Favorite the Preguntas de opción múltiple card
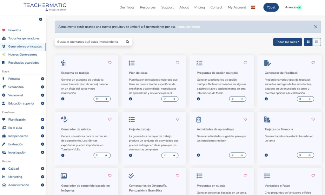Screen dimensions: 325x195 click(x=245, y=63)
